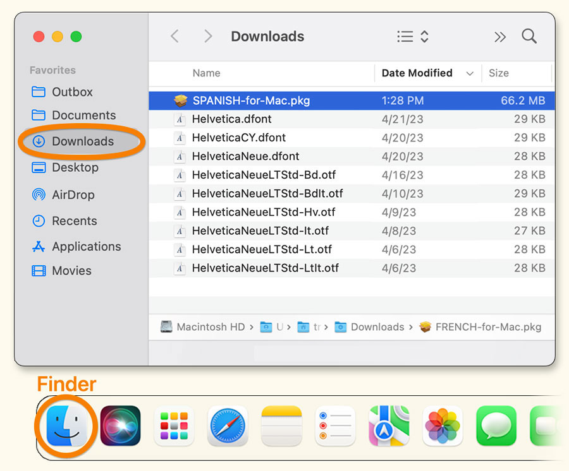Go to Applications in sidebar
Screen dimensions: 569x471
(x=86, y=247)
